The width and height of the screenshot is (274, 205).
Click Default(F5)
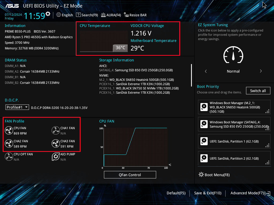pos(176,193)
